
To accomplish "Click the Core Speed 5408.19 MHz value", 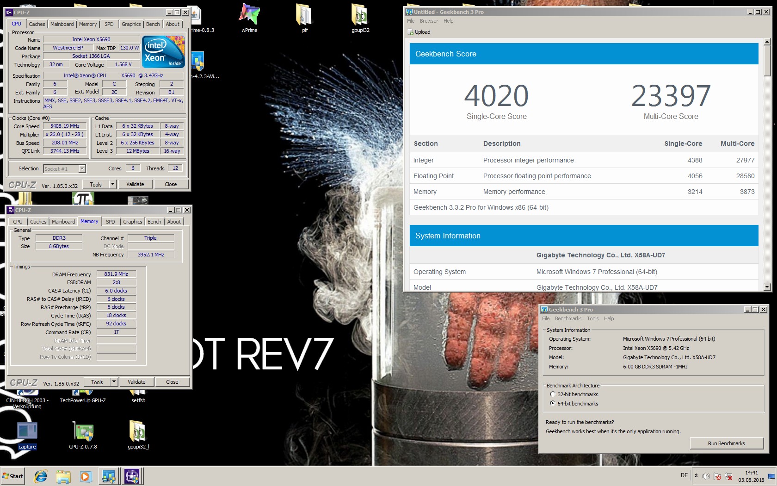I will pos(65,126).
